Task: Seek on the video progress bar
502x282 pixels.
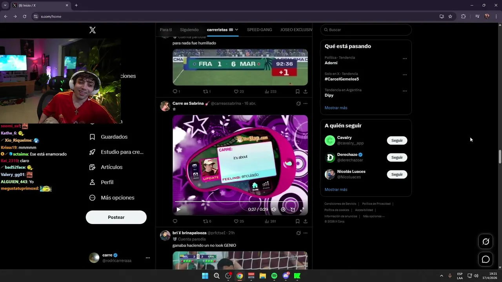Action: pyautogui.click(x=240, y=202)
